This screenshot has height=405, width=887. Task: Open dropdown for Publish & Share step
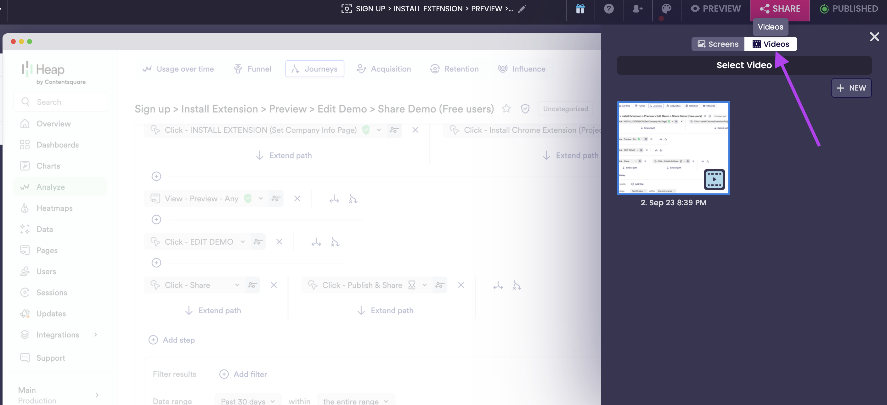click(425, 285)
